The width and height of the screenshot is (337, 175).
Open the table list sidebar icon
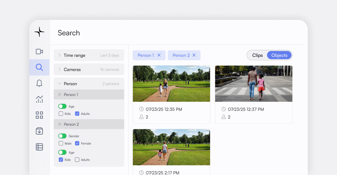39,147
